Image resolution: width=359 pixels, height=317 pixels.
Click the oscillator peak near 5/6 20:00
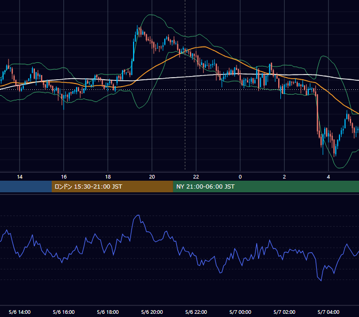click(138, 216)
